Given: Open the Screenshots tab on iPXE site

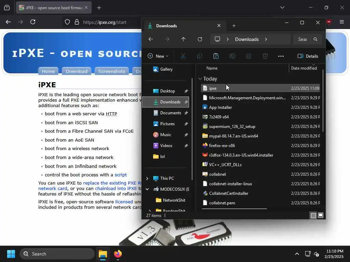Looking at the screenshot, I should point(112,71).
